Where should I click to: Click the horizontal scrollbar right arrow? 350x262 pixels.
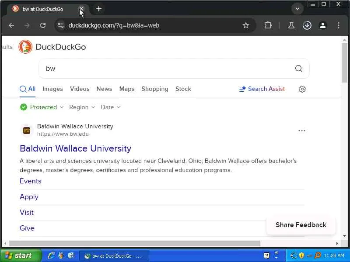[x=337, y=244]
